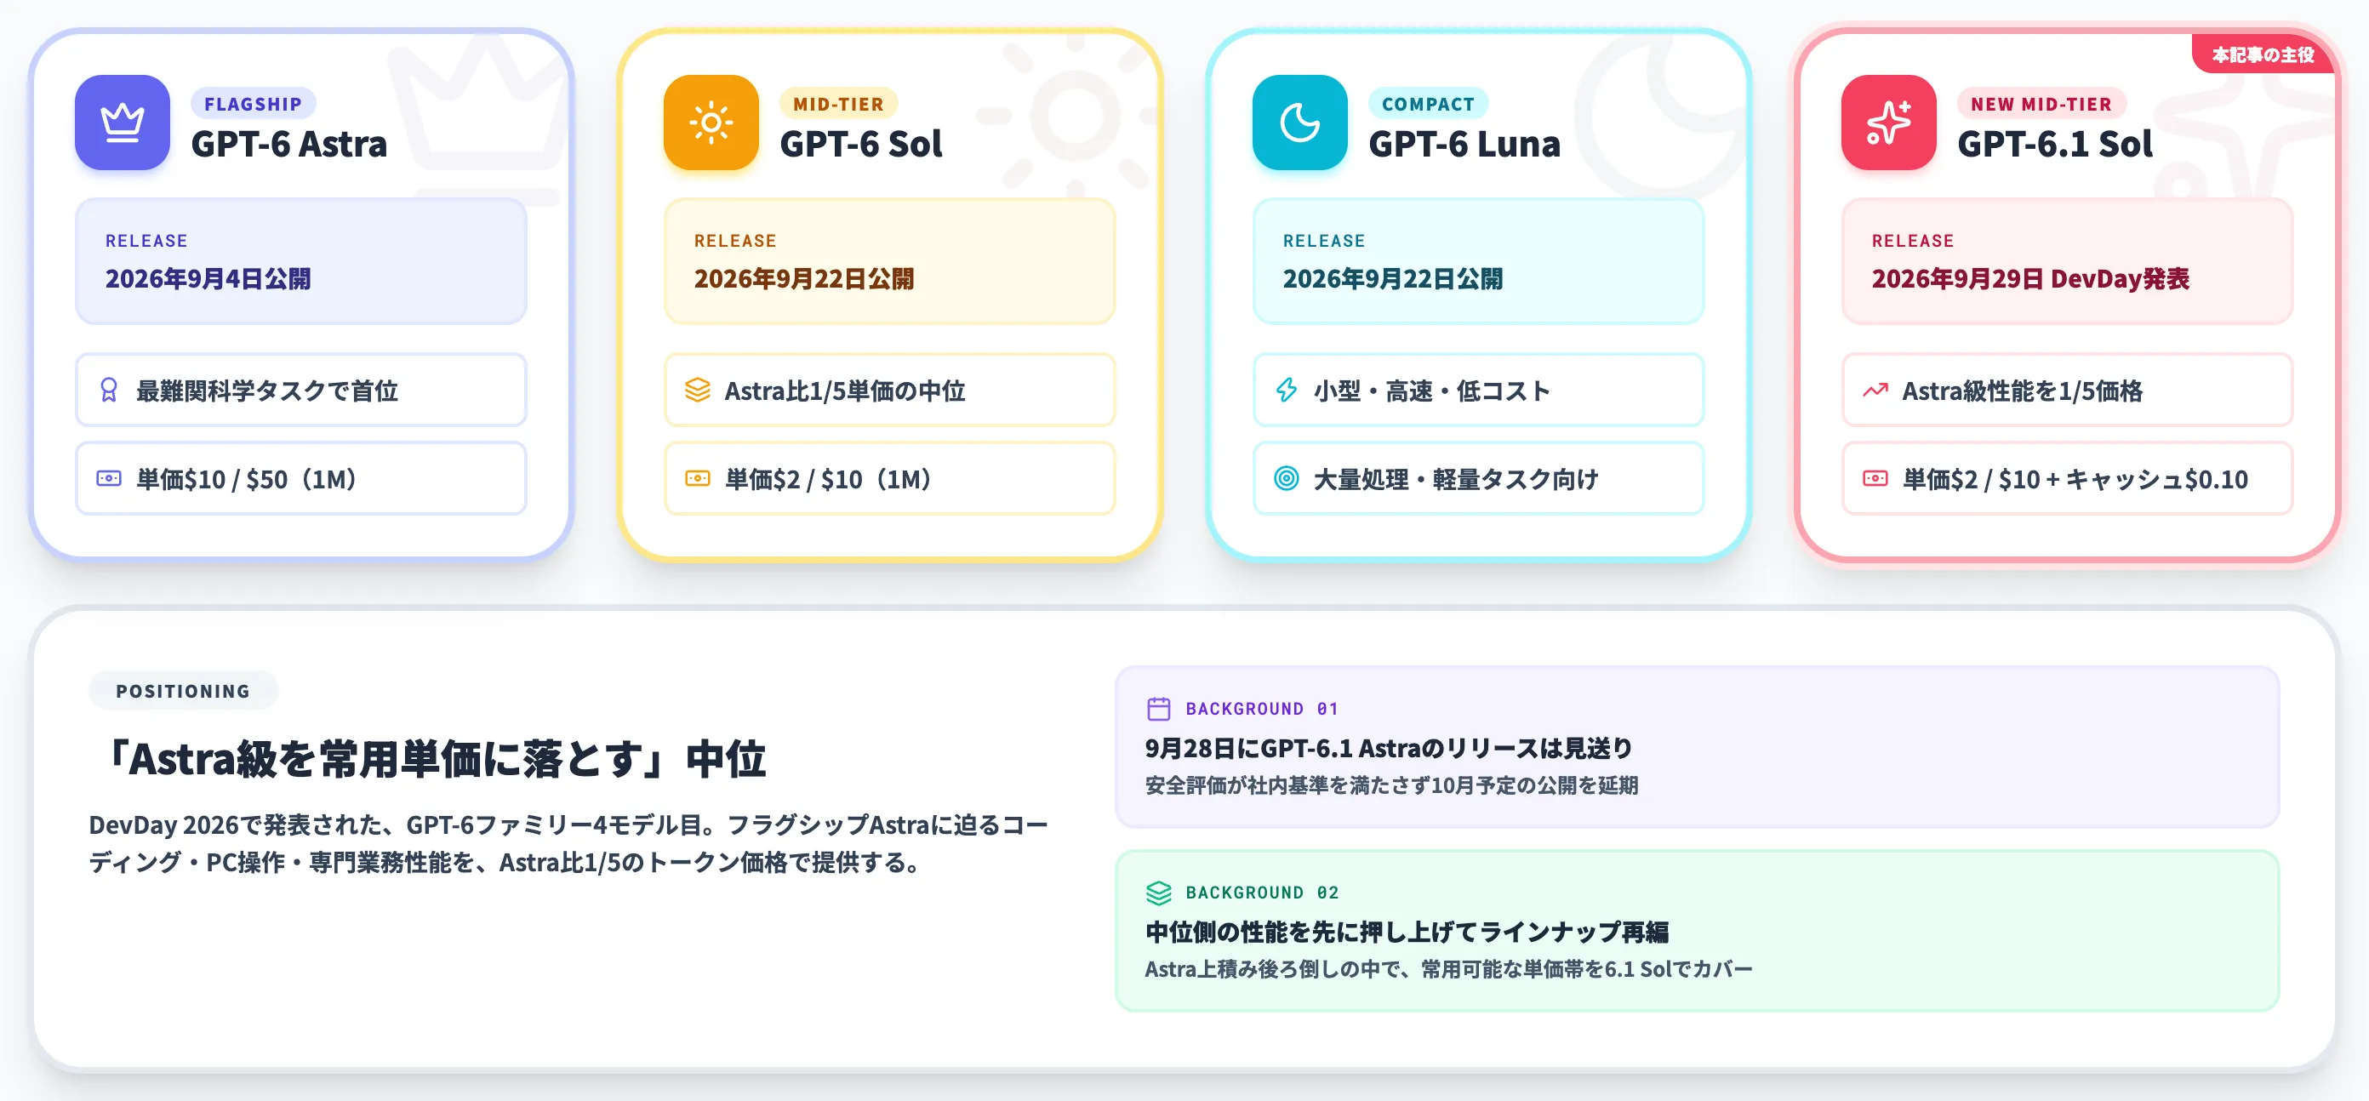This screenshot has height=1101, width=2369.
Task: Click the 単価$10 / $50（1M）price text
Action: coord(247,479)
